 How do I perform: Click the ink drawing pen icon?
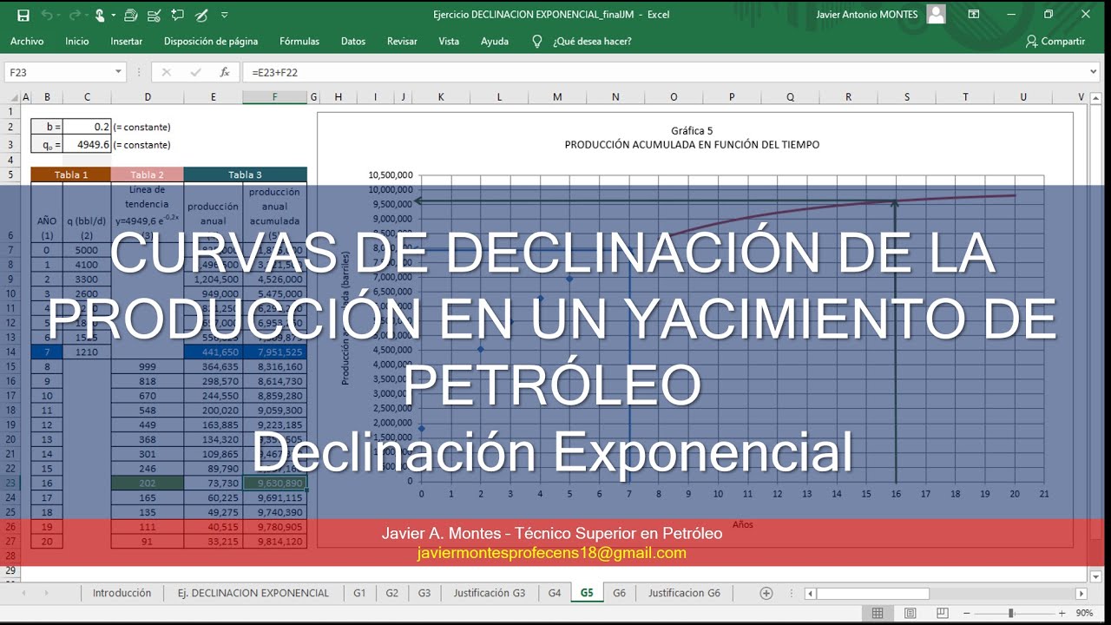click(201, 15)
